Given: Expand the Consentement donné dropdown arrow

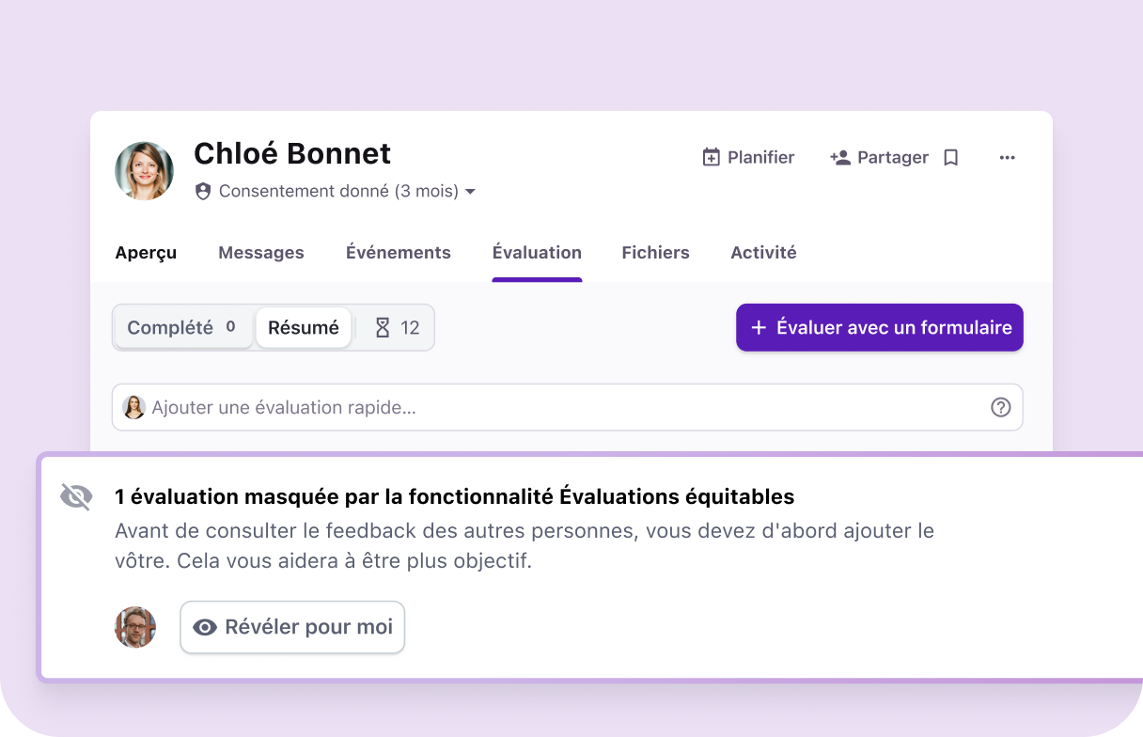Looking at the screenshot, I should (x=471, y=192).
